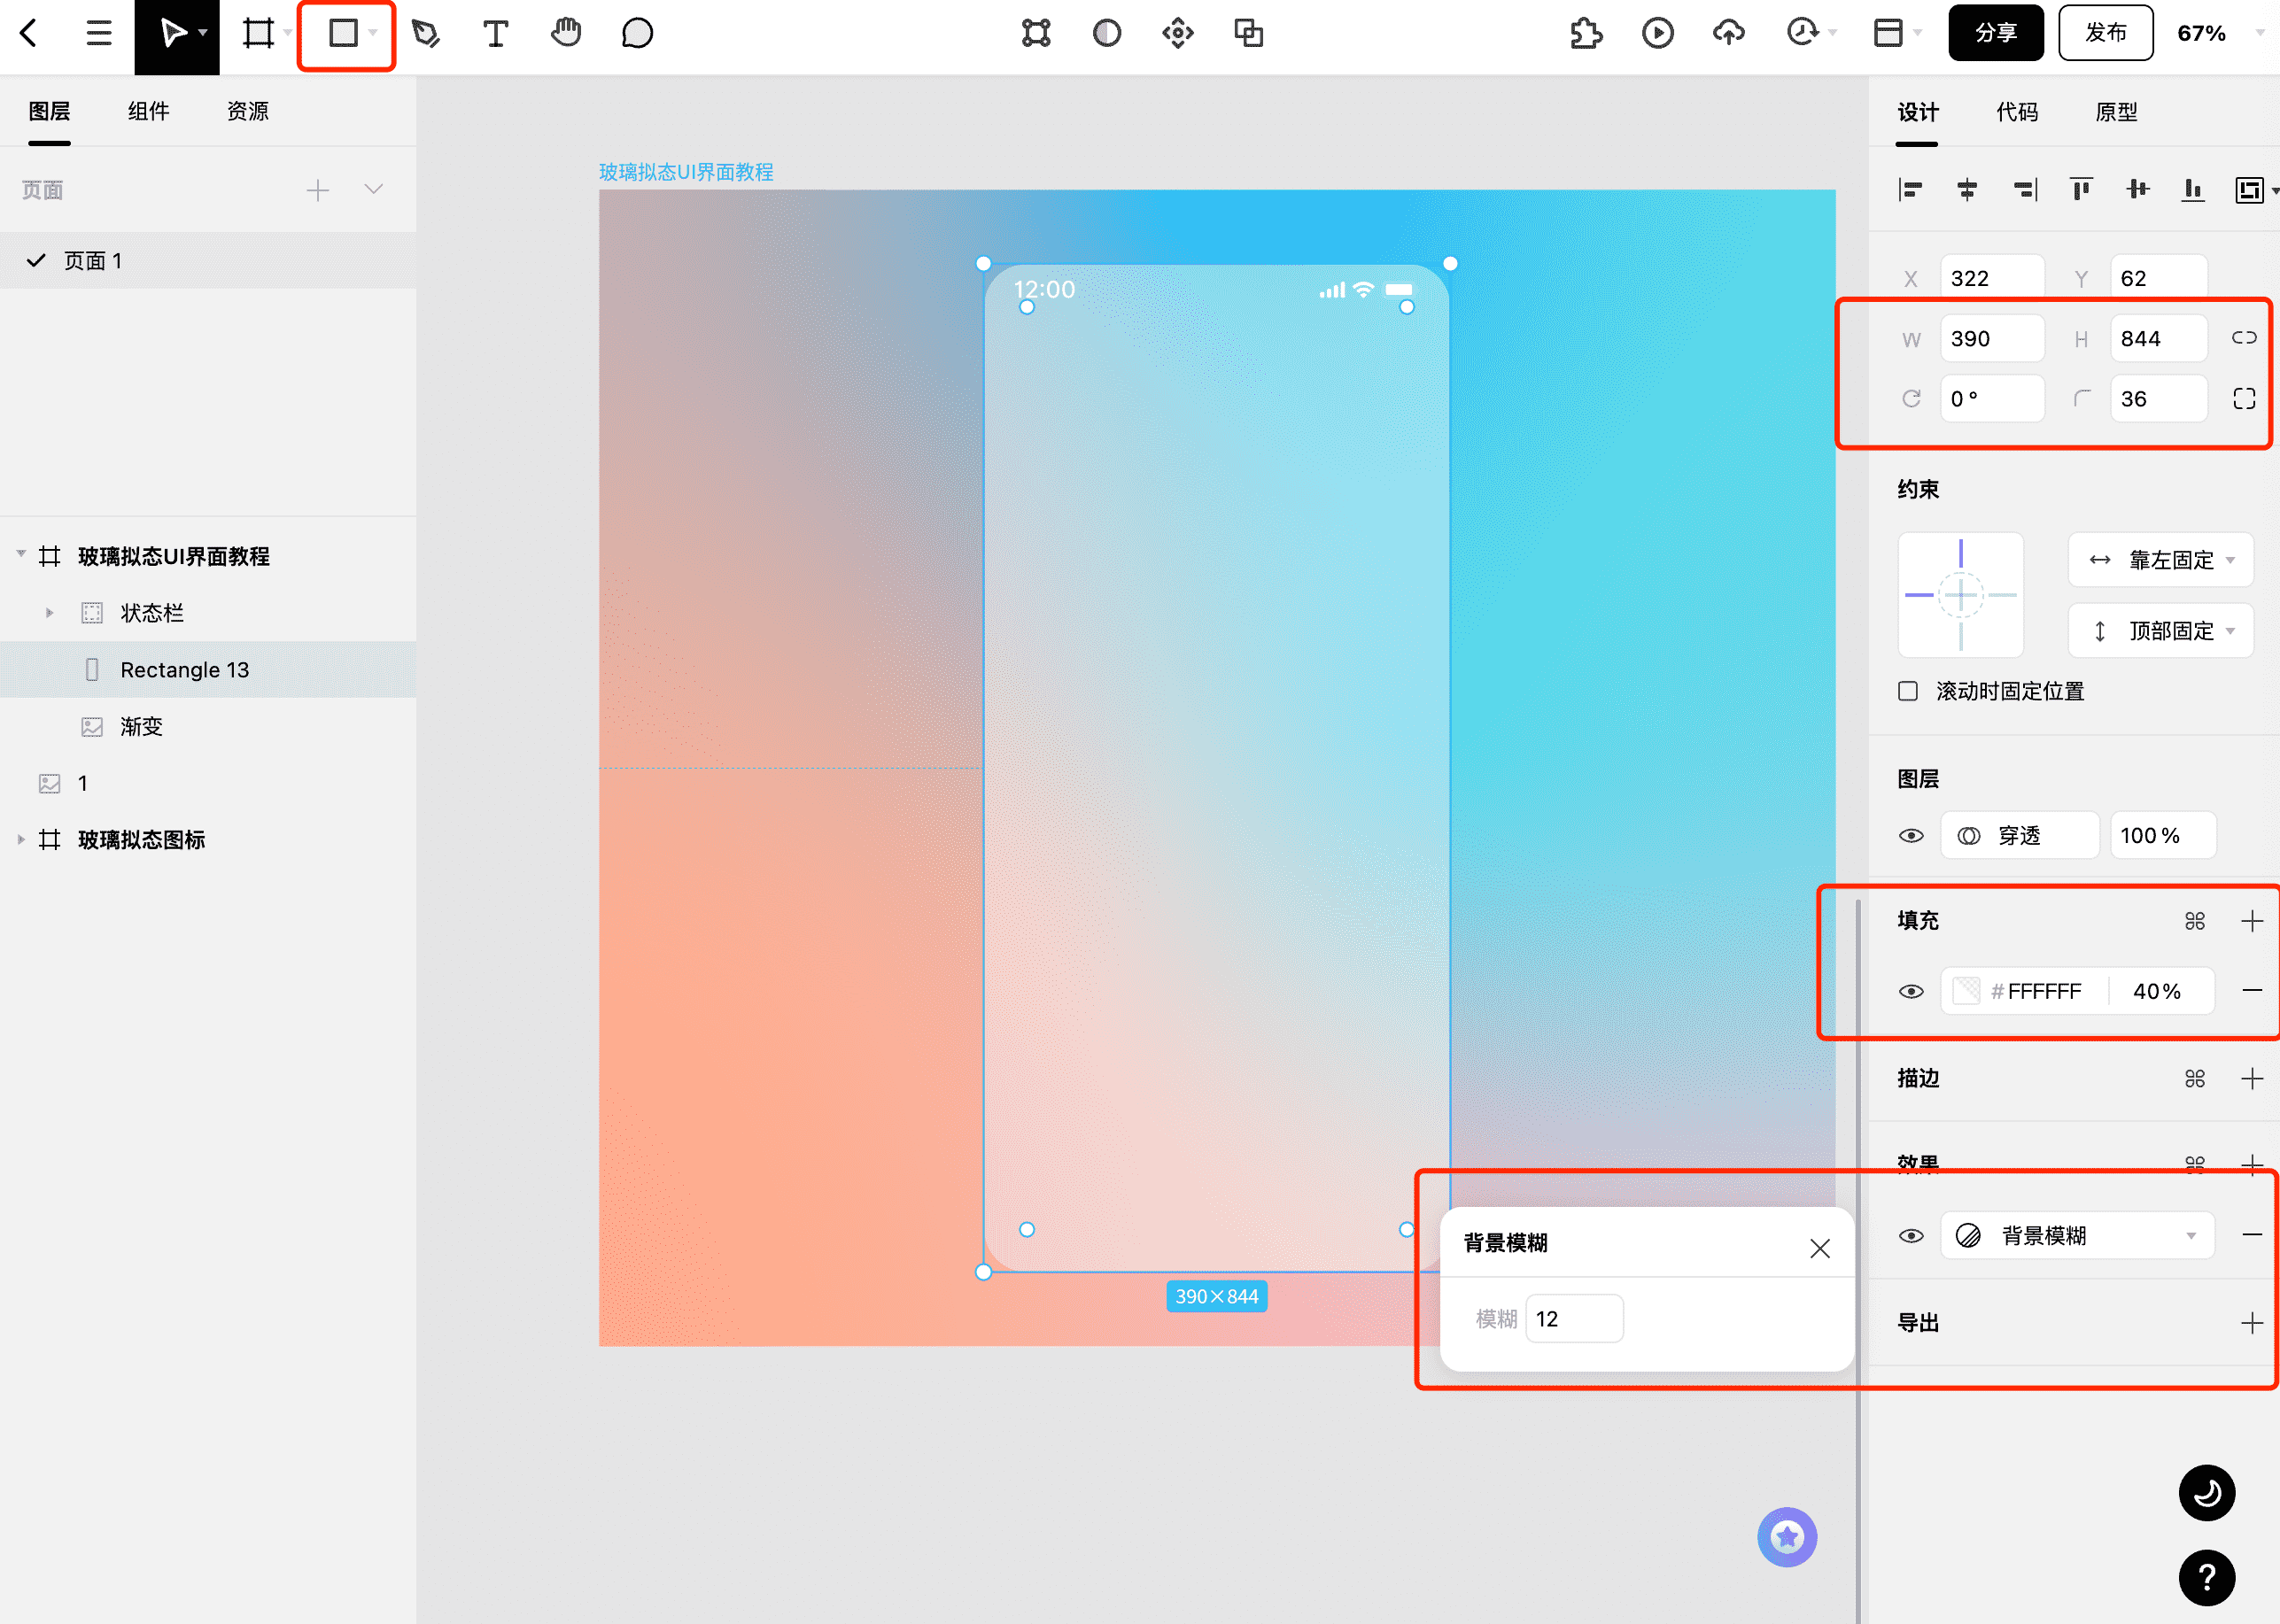Screen dimensions: 2280x1624
Task: Open the hamburger main menu
Action: [98, 33]
